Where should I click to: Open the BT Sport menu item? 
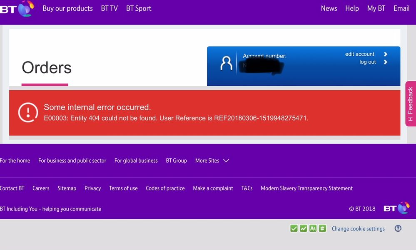point(139,9)
